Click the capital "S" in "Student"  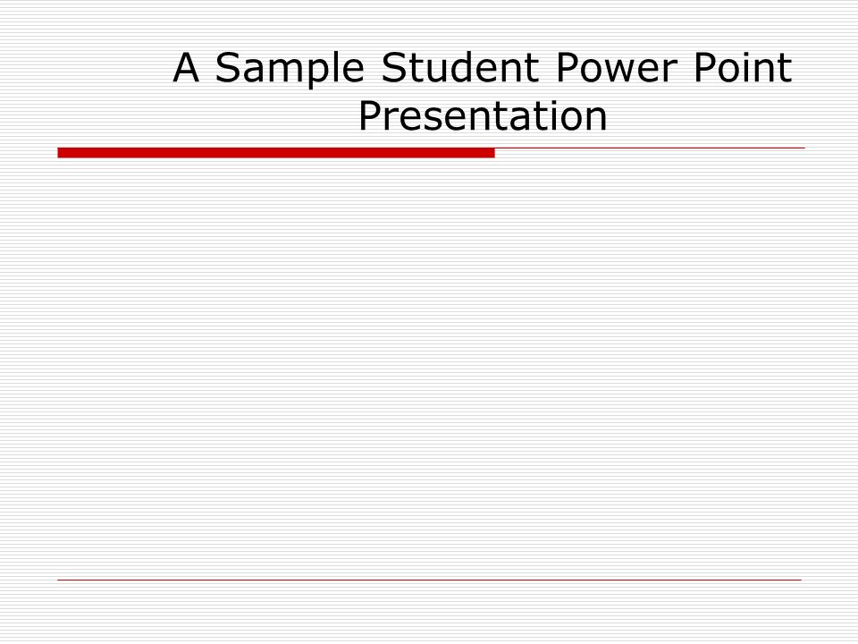coord(393,67)
